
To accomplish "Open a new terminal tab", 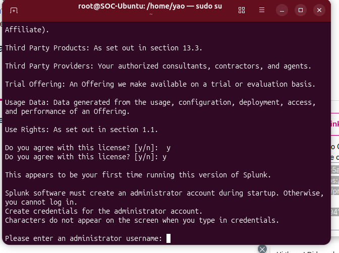I will click(14, 10).
